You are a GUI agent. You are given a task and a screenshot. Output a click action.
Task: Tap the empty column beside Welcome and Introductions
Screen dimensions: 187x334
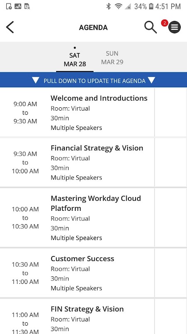171,112
